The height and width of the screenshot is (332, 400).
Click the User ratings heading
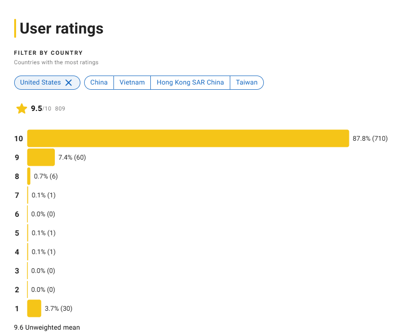[61, 28]
